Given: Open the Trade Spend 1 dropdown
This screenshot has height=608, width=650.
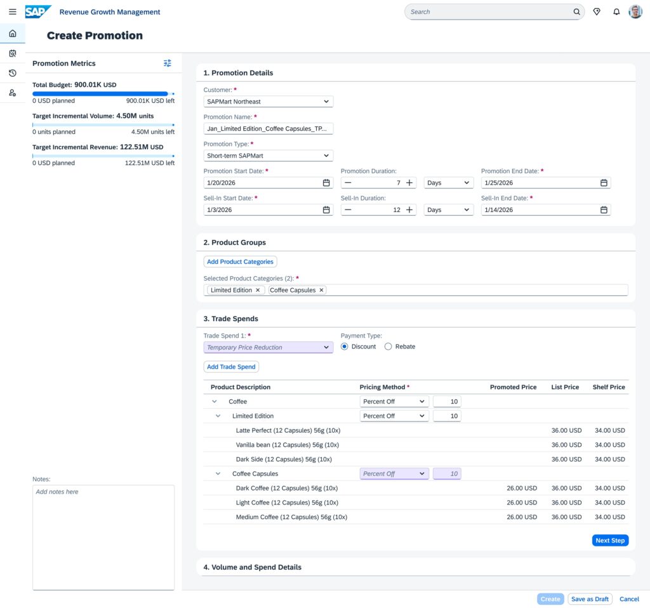Looking at the screenshot, I should coord(269,347).
